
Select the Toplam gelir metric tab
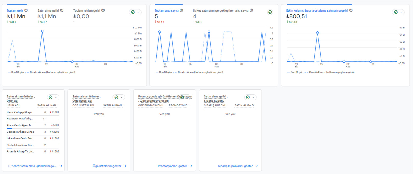[15, 10]
